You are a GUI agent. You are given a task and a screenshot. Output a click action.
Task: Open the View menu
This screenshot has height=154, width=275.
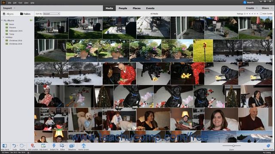pyautogui.click(x=26, y=3)
